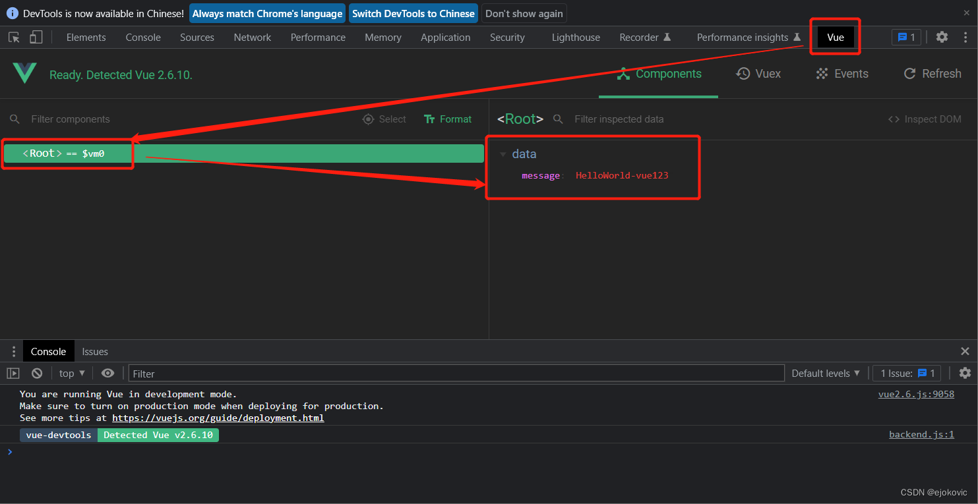The height and width of the screenshot is (504, 978).
Task: Open the Performance insights tab
Action: coord(749,38)
